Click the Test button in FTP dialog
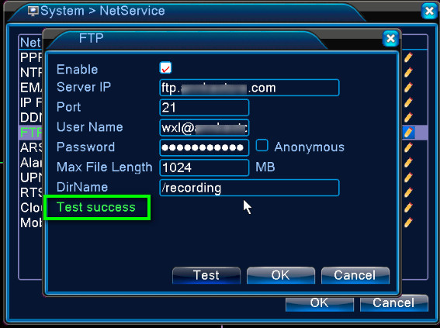The image size is (440, 328). coord(206,275)
